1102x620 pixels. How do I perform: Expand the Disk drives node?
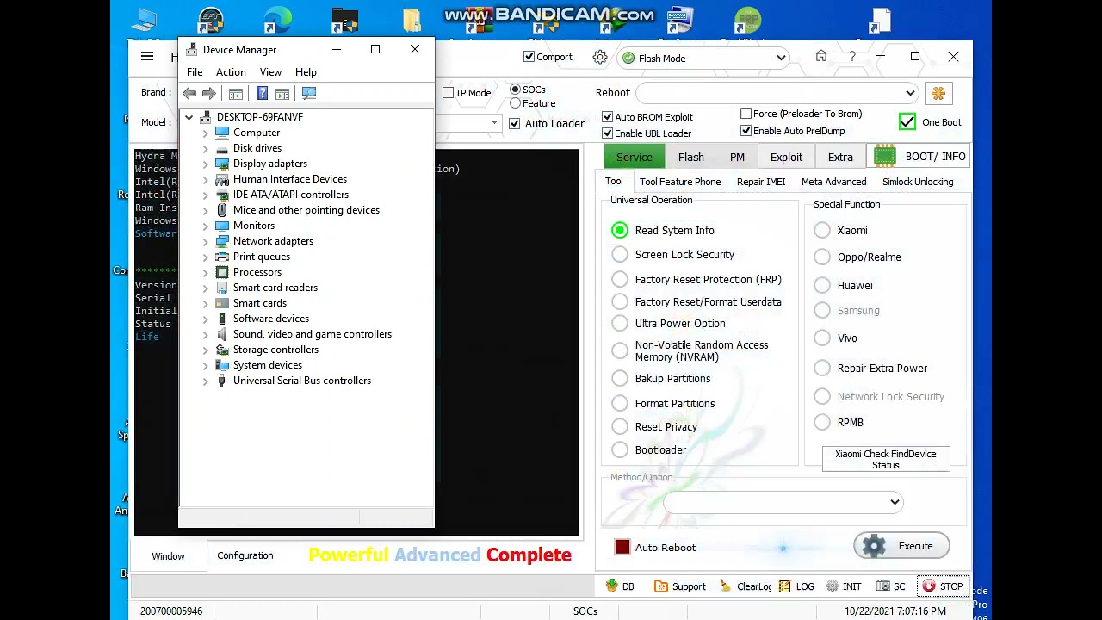tap(206, 148)
